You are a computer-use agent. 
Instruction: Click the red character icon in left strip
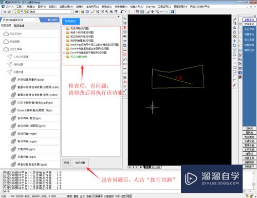click(x=125, y=27)
